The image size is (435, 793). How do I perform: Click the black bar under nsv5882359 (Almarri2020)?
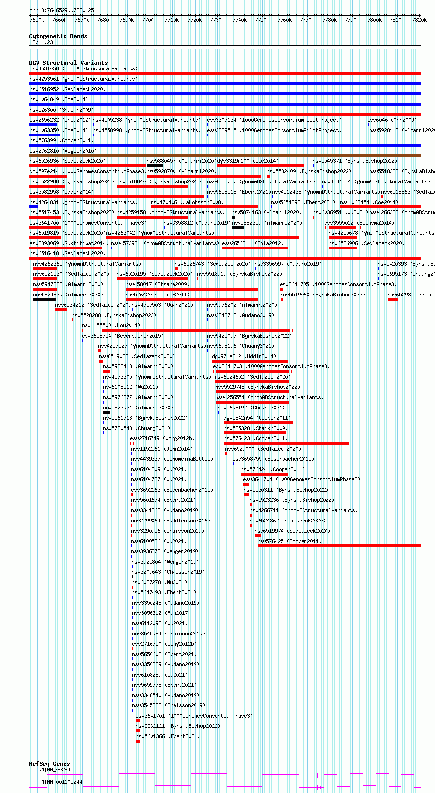(238, 227)
